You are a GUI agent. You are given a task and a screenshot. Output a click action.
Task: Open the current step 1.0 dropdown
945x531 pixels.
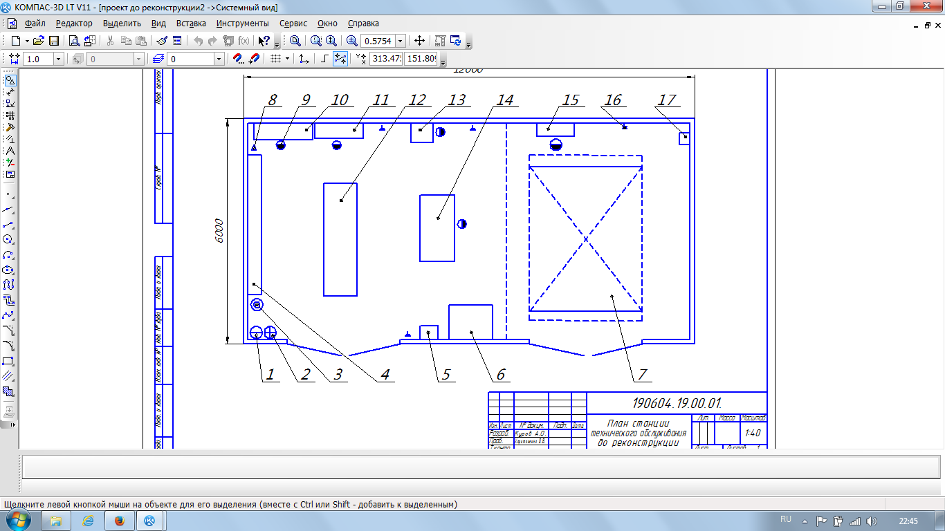coord(58,59)
